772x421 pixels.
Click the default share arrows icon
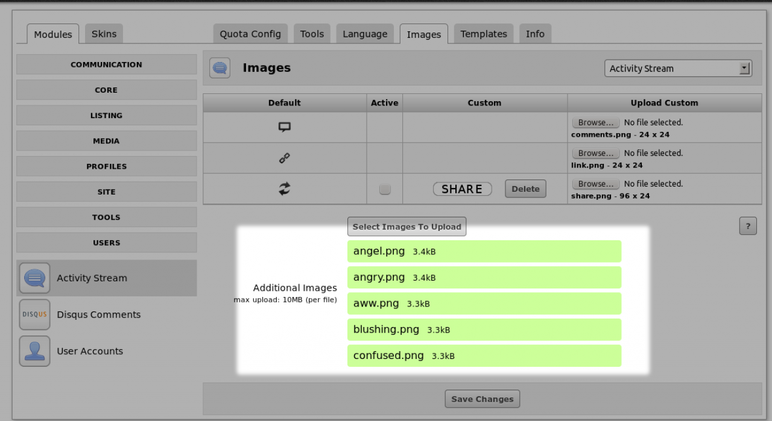285,189
